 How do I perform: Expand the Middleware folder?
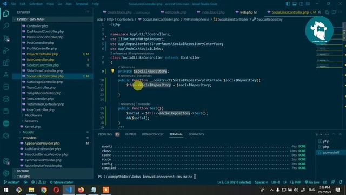(x=33, y=115)
